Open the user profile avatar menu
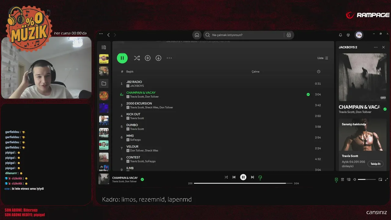The height and width of the screenshot is (220, 391). point(359,35)
